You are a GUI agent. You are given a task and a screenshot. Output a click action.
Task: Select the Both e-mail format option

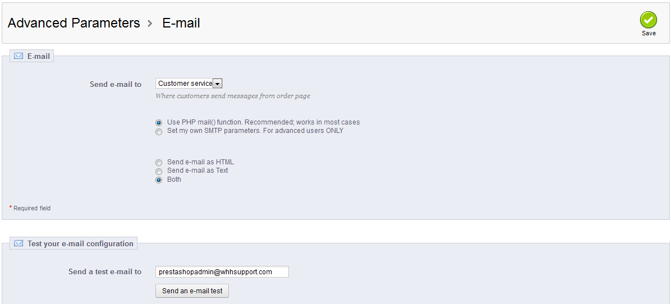pos(159,180)
